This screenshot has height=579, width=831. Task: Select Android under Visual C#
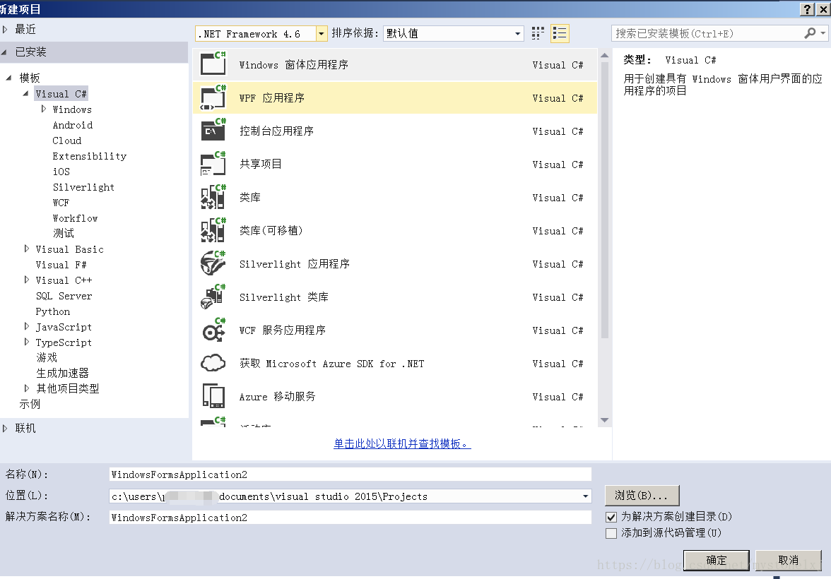(x=73, y=125)
